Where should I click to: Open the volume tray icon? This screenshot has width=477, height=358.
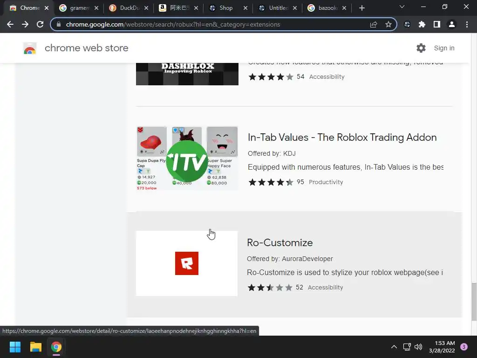[418, 347]
